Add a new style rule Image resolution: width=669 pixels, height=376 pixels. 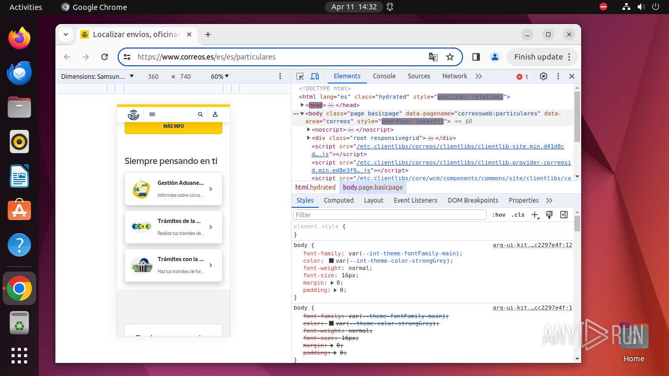click(x=535, y=215)
